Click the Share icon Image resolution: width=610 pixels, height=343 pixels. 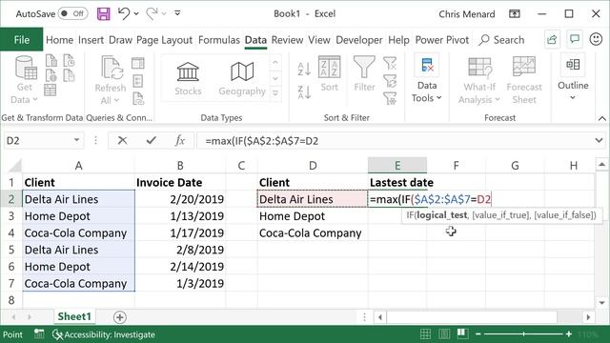coord(552,40)
